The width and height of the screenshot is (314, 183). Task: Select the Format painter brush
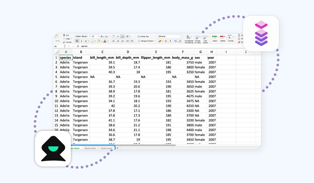pos(64,42)
